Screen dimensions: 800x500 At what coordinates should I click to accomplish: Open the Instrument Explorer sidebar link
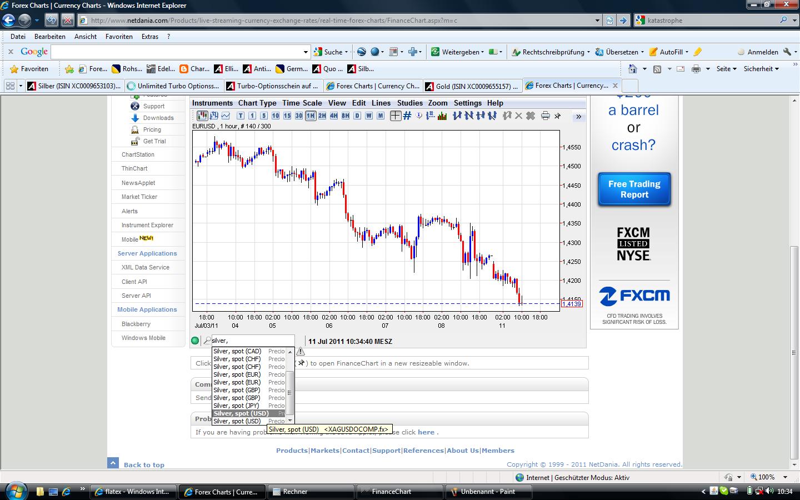point(147,225)
